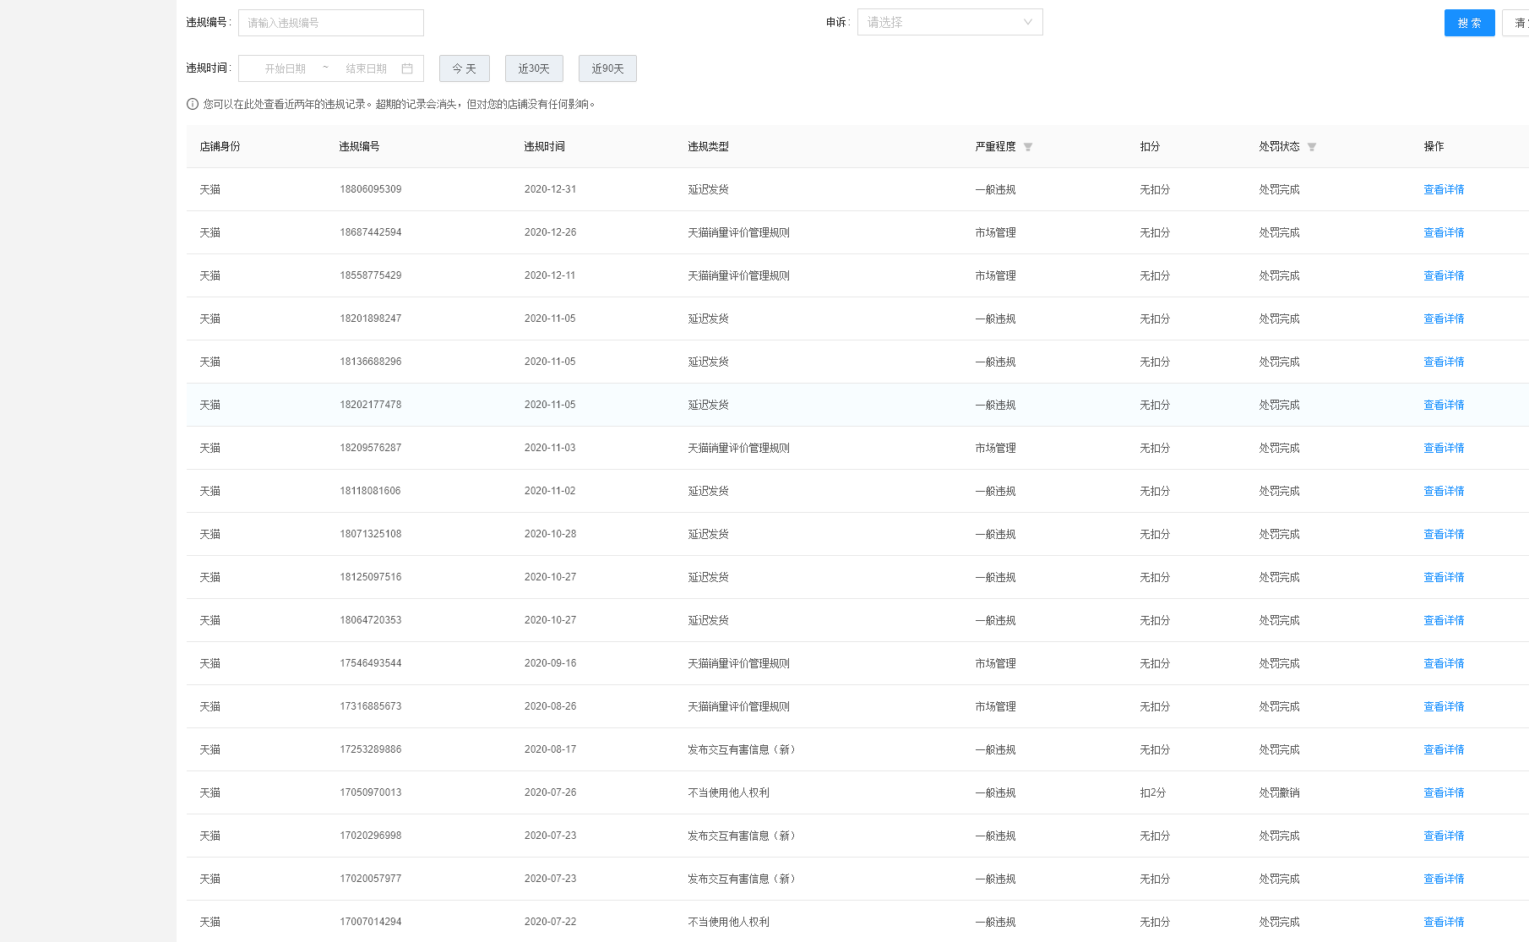Click the 违规类型 column header

tap(708, 146)
